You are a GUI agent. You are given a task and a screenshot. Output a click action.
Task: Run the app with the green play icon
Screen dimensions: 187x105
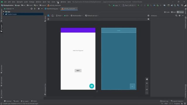tap(138, 5)
